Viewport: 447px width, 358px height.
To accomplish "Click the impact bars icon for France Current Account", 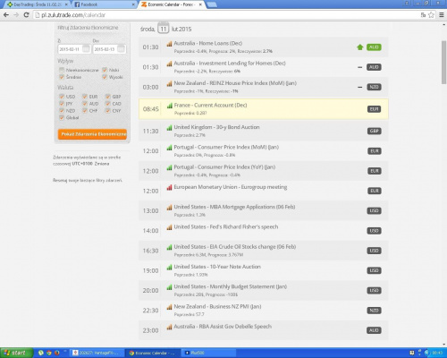I will (170, 106).
